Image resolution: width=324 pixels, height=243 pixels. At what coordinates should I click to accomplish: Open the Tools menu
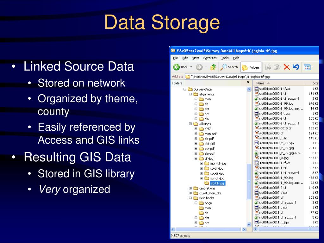pos(225,58)
